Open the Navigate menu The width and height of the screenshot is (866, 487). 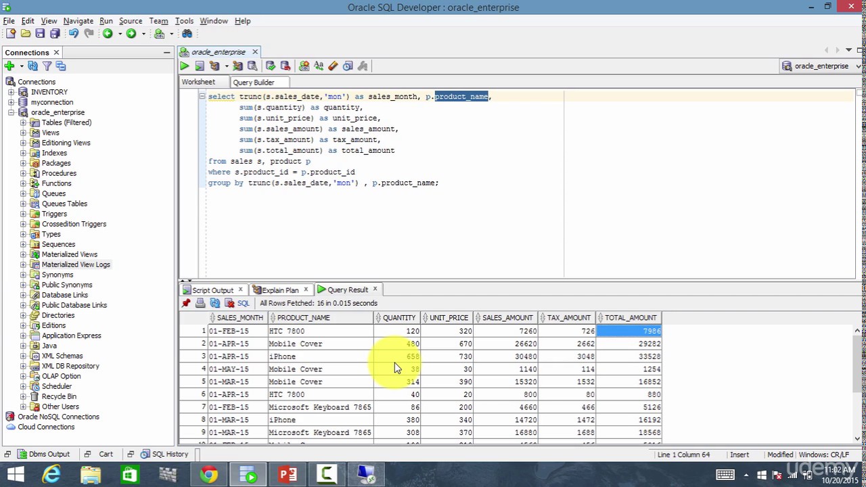78,21
